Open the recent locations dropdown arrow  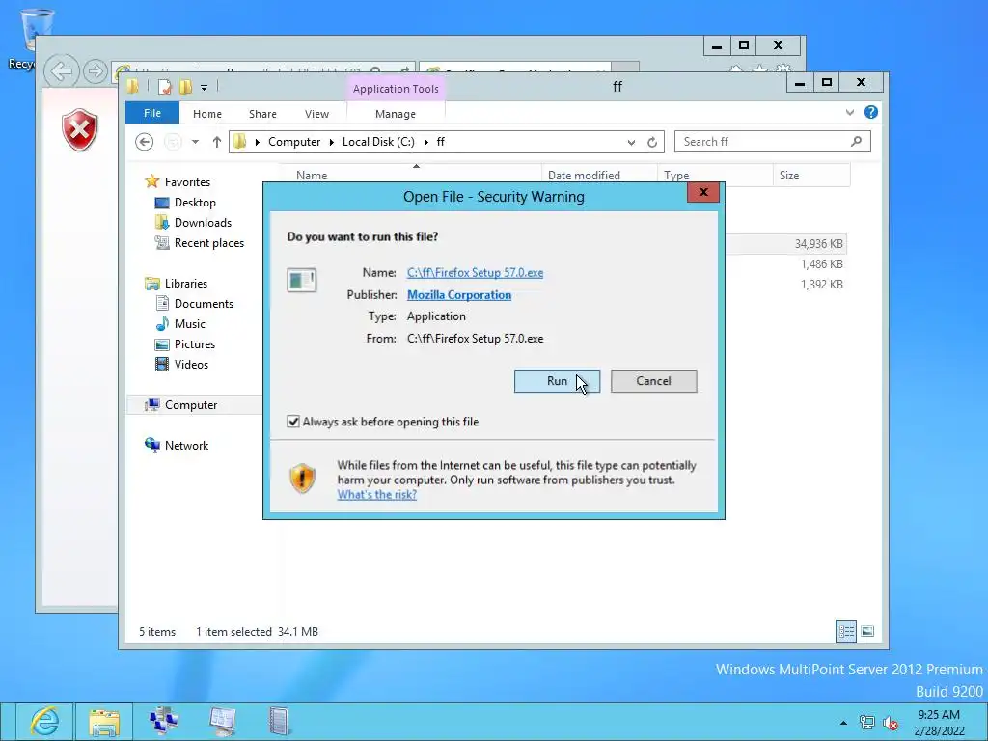195,142
